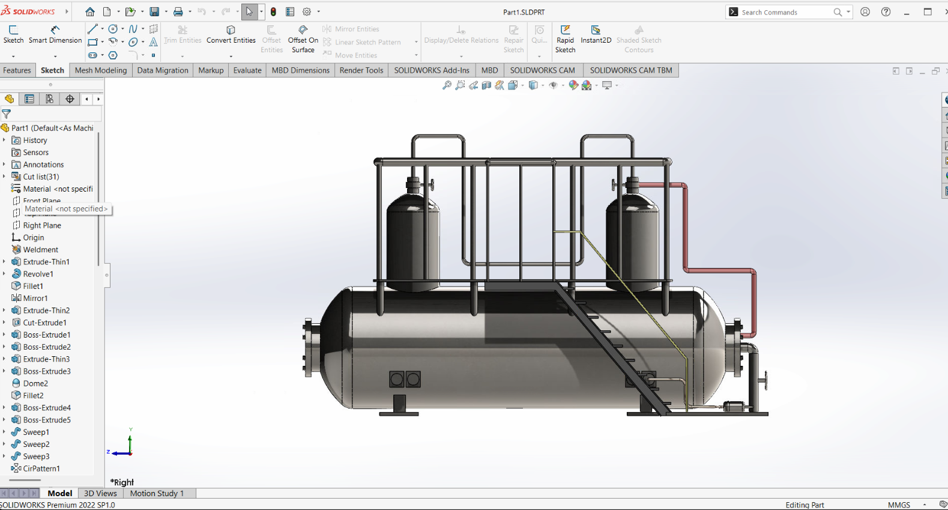948x510 pixels.
Task: Click the Section View icon
Action: point(486,85)
